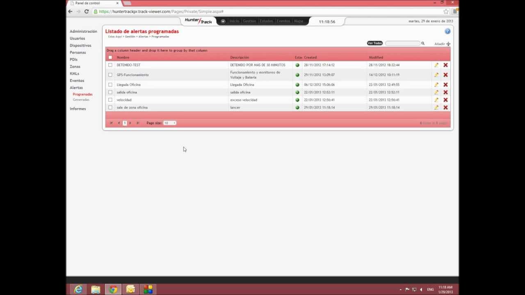Image resolution: width=525 pixels, height=295 pixels.
Task: Open Administración in the sidebar
Action: 83,32
